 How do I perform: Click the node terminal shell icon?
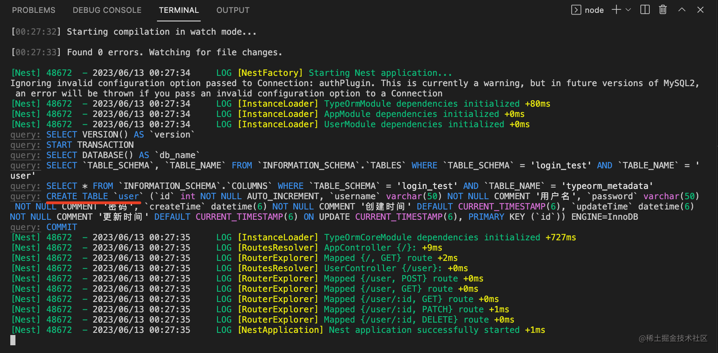tap(576, 10)
